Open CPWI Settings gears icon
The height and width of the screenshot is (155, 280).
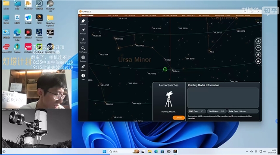click(x=83, y=68)
